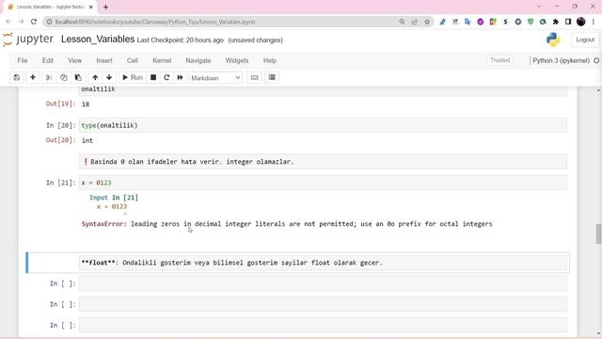
Task: Move selected cell up arrow
Action: 95,77
